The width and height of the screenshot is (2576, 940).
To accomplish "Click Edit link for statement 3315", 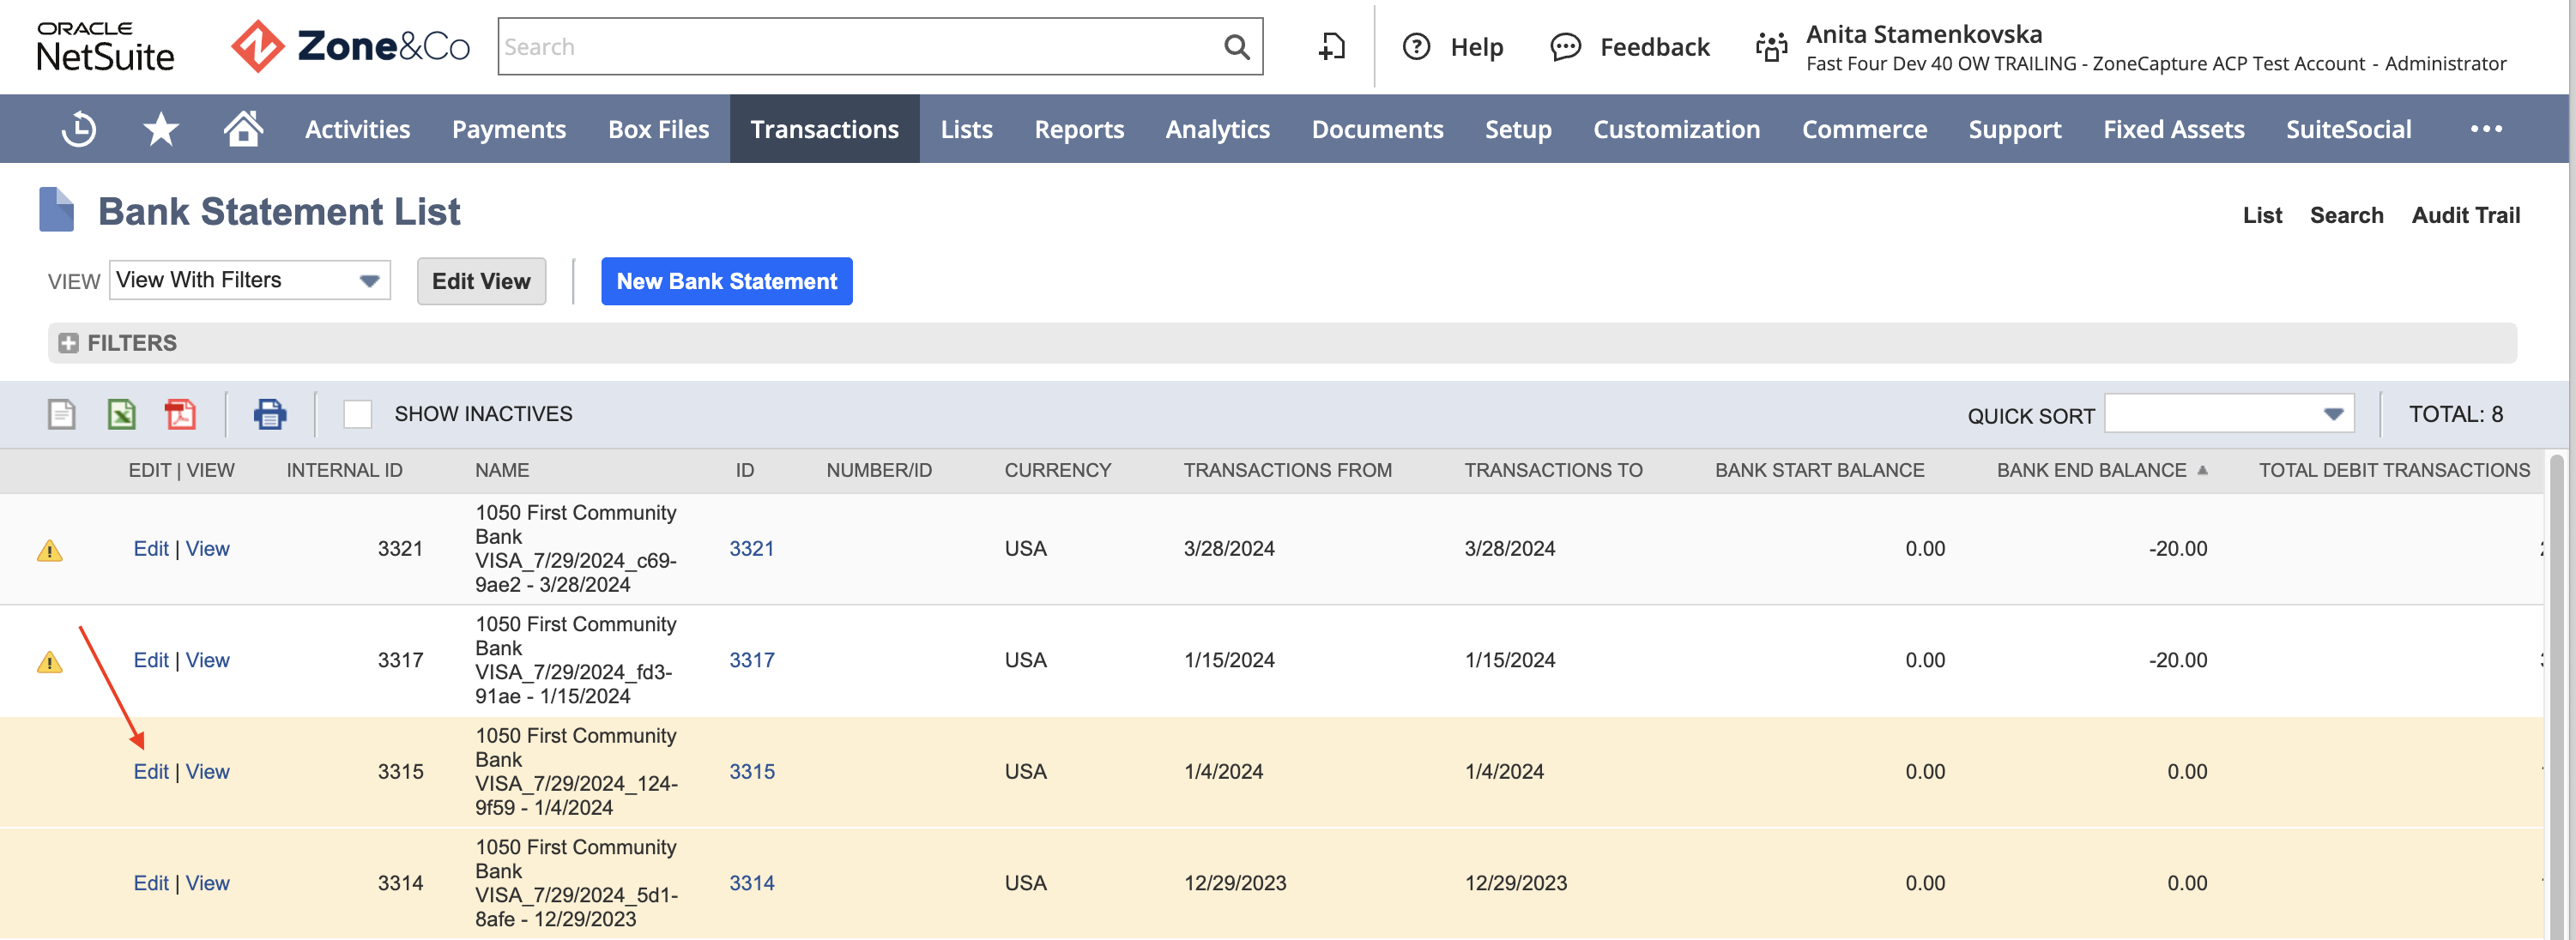I will (x=151, y=772).
